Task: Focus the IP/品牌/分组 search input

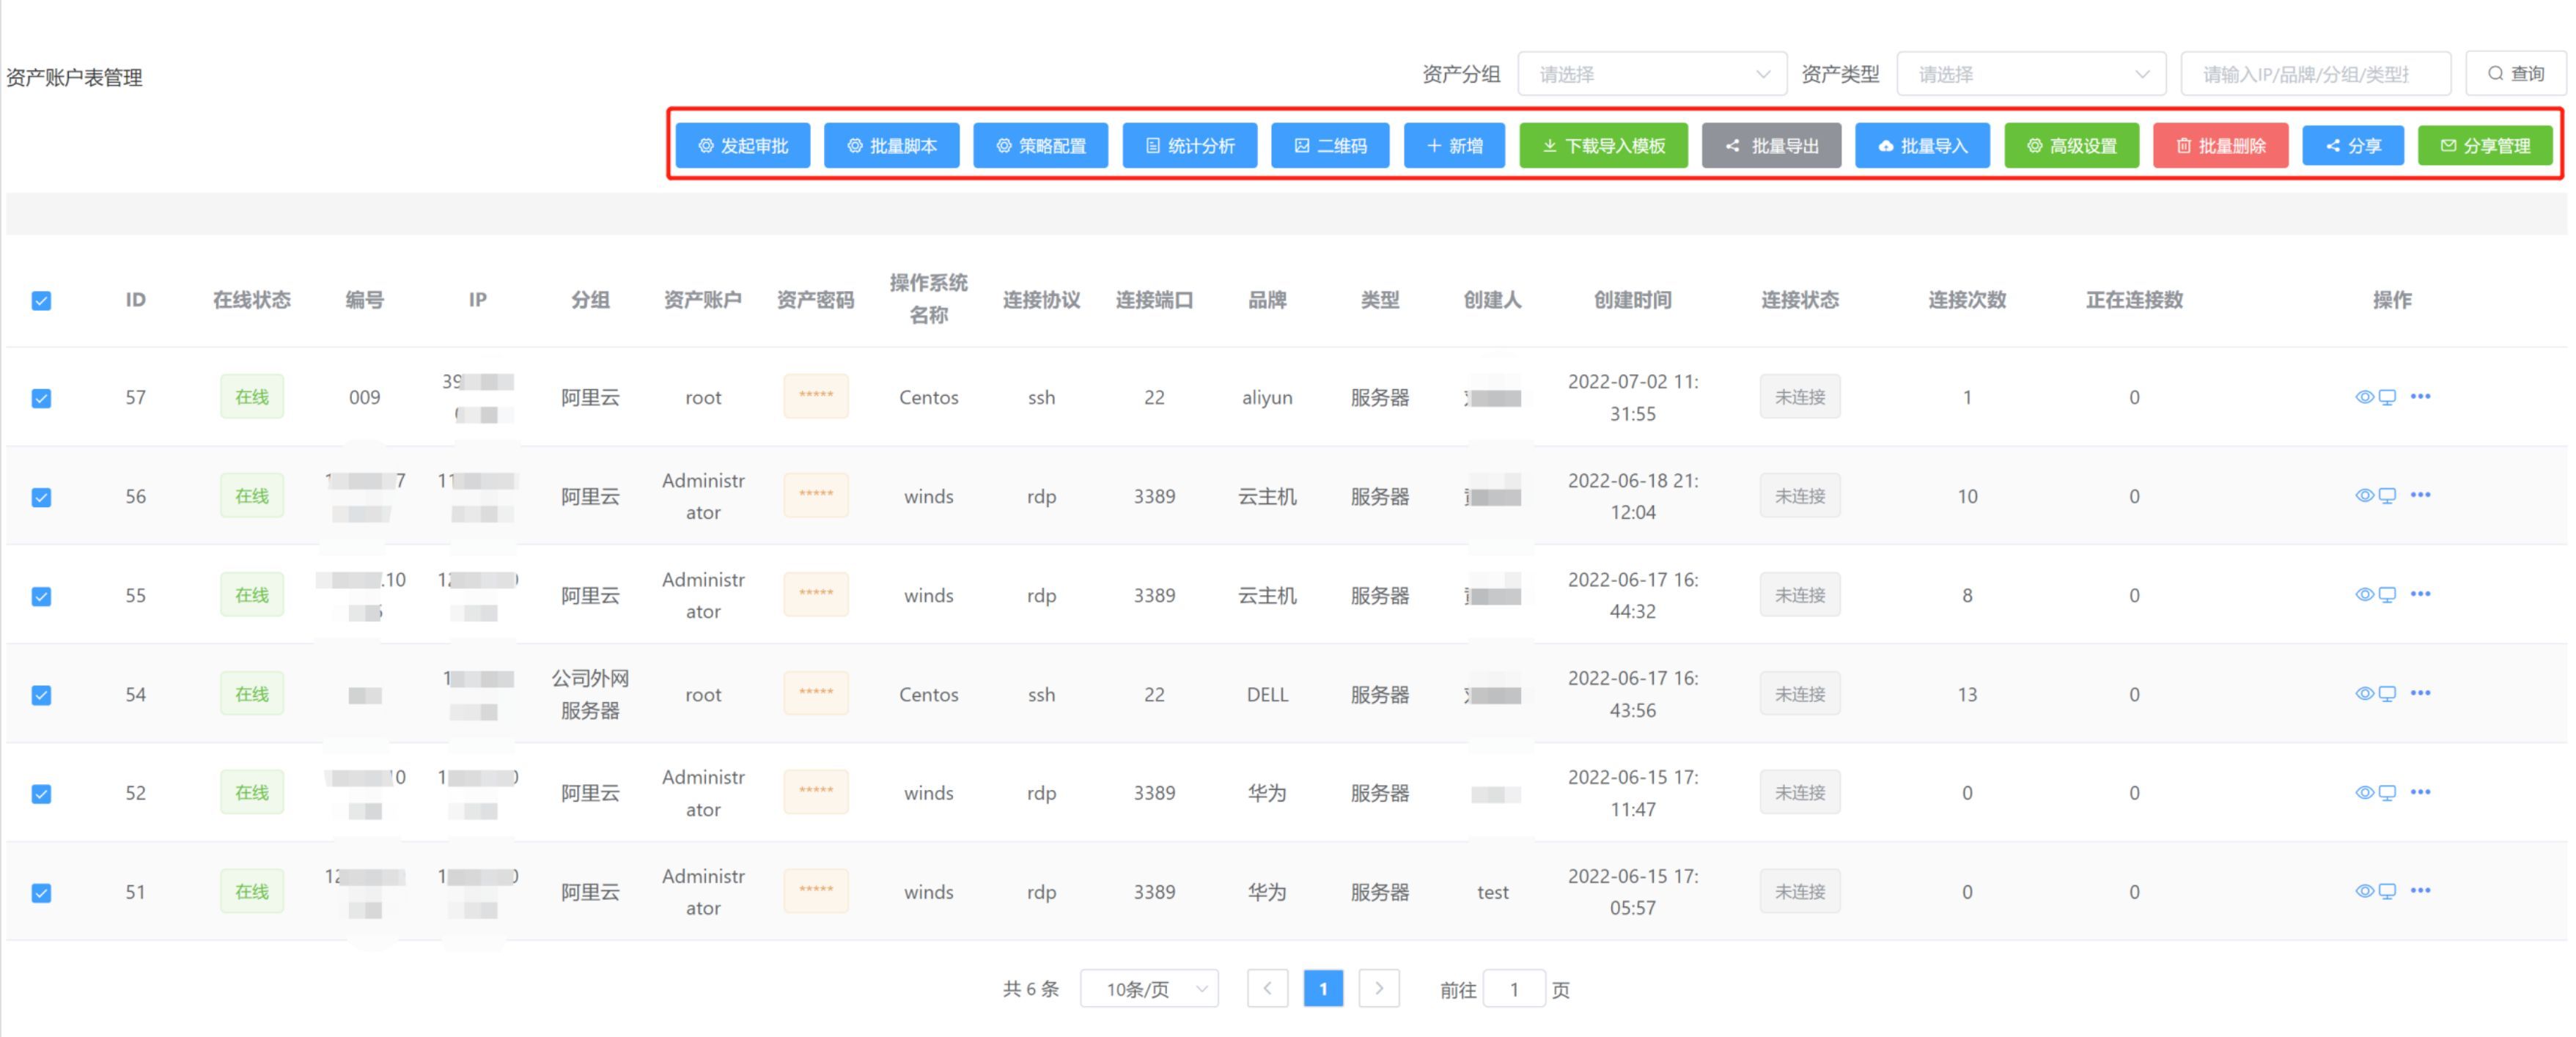Action: [2316, 74]
